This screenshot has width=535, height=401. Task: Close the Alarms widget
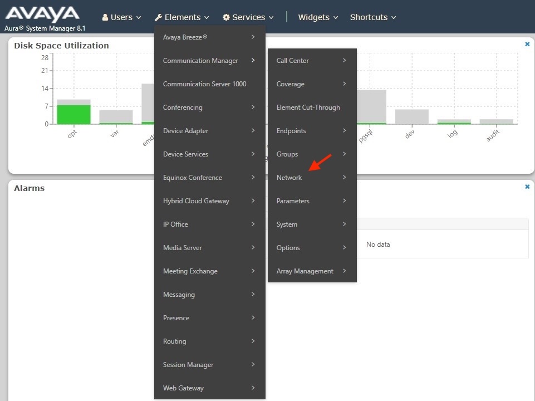pyautogui.click(x=527, y=187)
